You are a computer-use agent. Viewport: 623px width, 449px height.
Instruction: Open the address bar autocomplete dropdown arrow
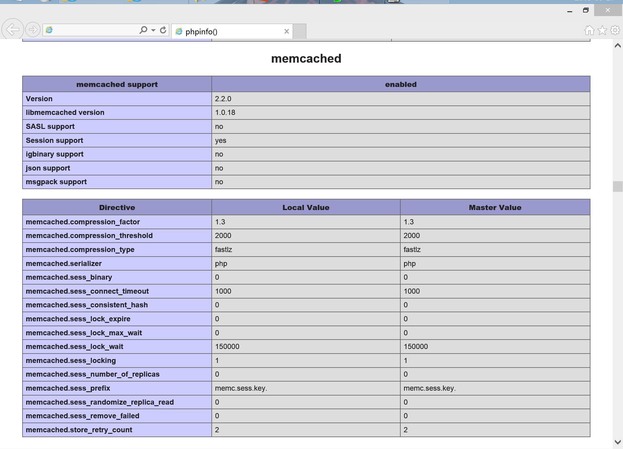[x=153, y=30]
